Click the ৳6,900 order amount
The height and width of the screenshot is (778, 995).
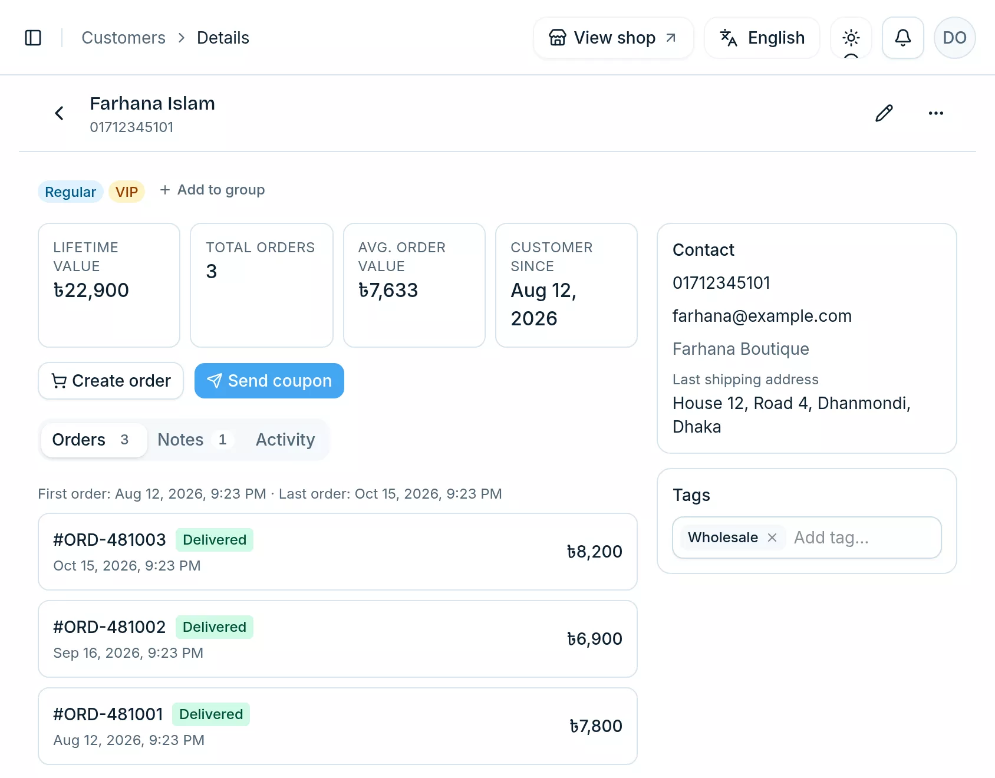[x=594, y=639]
